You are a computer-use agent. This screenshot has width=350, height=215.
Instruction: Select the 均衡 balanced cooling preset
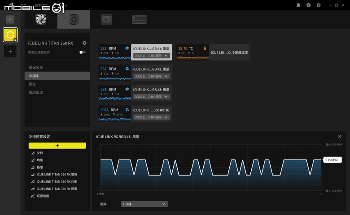(x=40, y=160)
